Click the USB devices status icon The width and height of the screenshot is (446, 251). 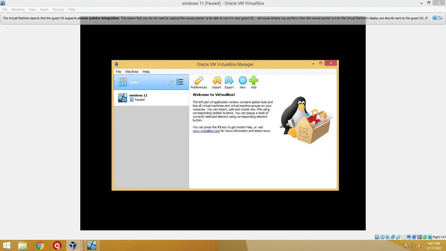tap(398, 237)
